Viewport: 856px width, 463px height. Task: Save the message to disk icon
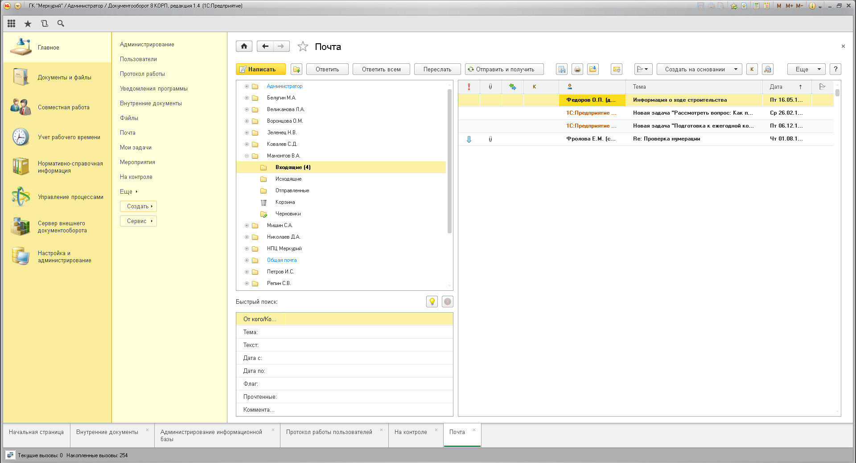point(562,69)
